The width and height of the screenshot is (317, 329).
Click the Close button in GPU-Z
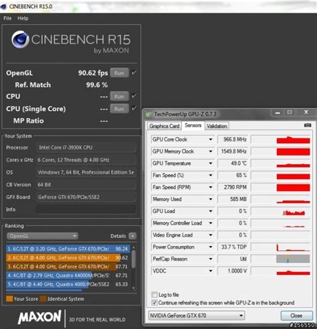coord(296,316)
